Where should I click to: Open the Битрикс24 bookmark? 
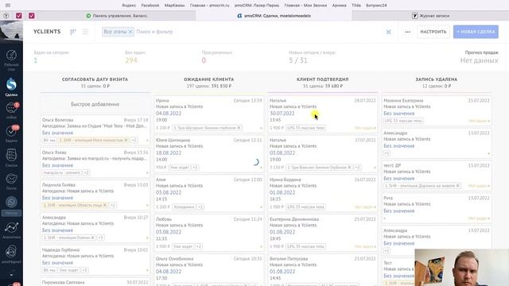click(376, 6)
